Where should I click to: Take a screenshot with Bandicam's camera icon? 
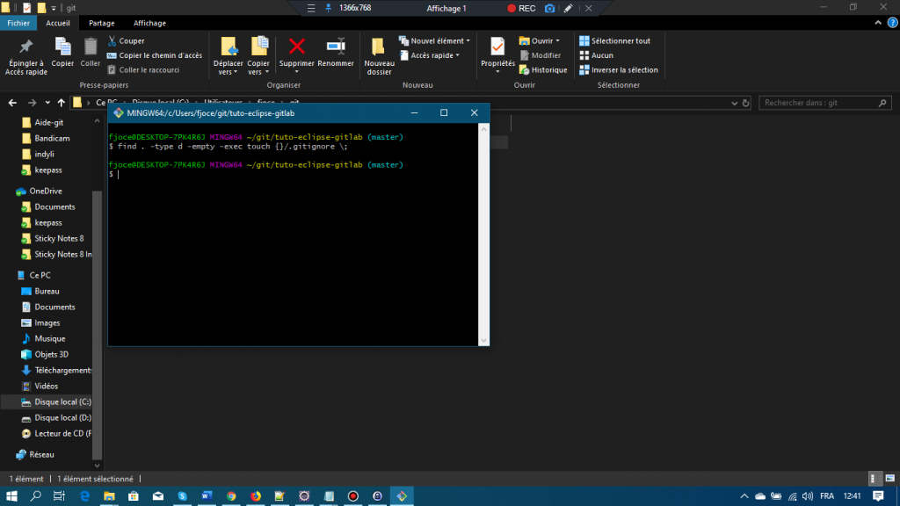549,8
